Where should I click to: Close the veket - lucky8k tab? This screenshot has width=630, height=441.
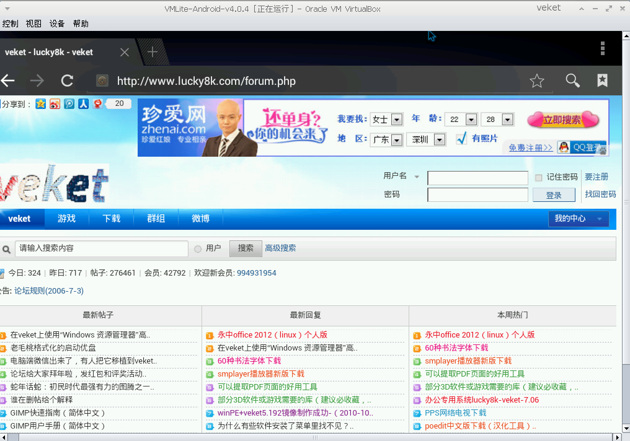pyautogui.click(x=125, y=52)
